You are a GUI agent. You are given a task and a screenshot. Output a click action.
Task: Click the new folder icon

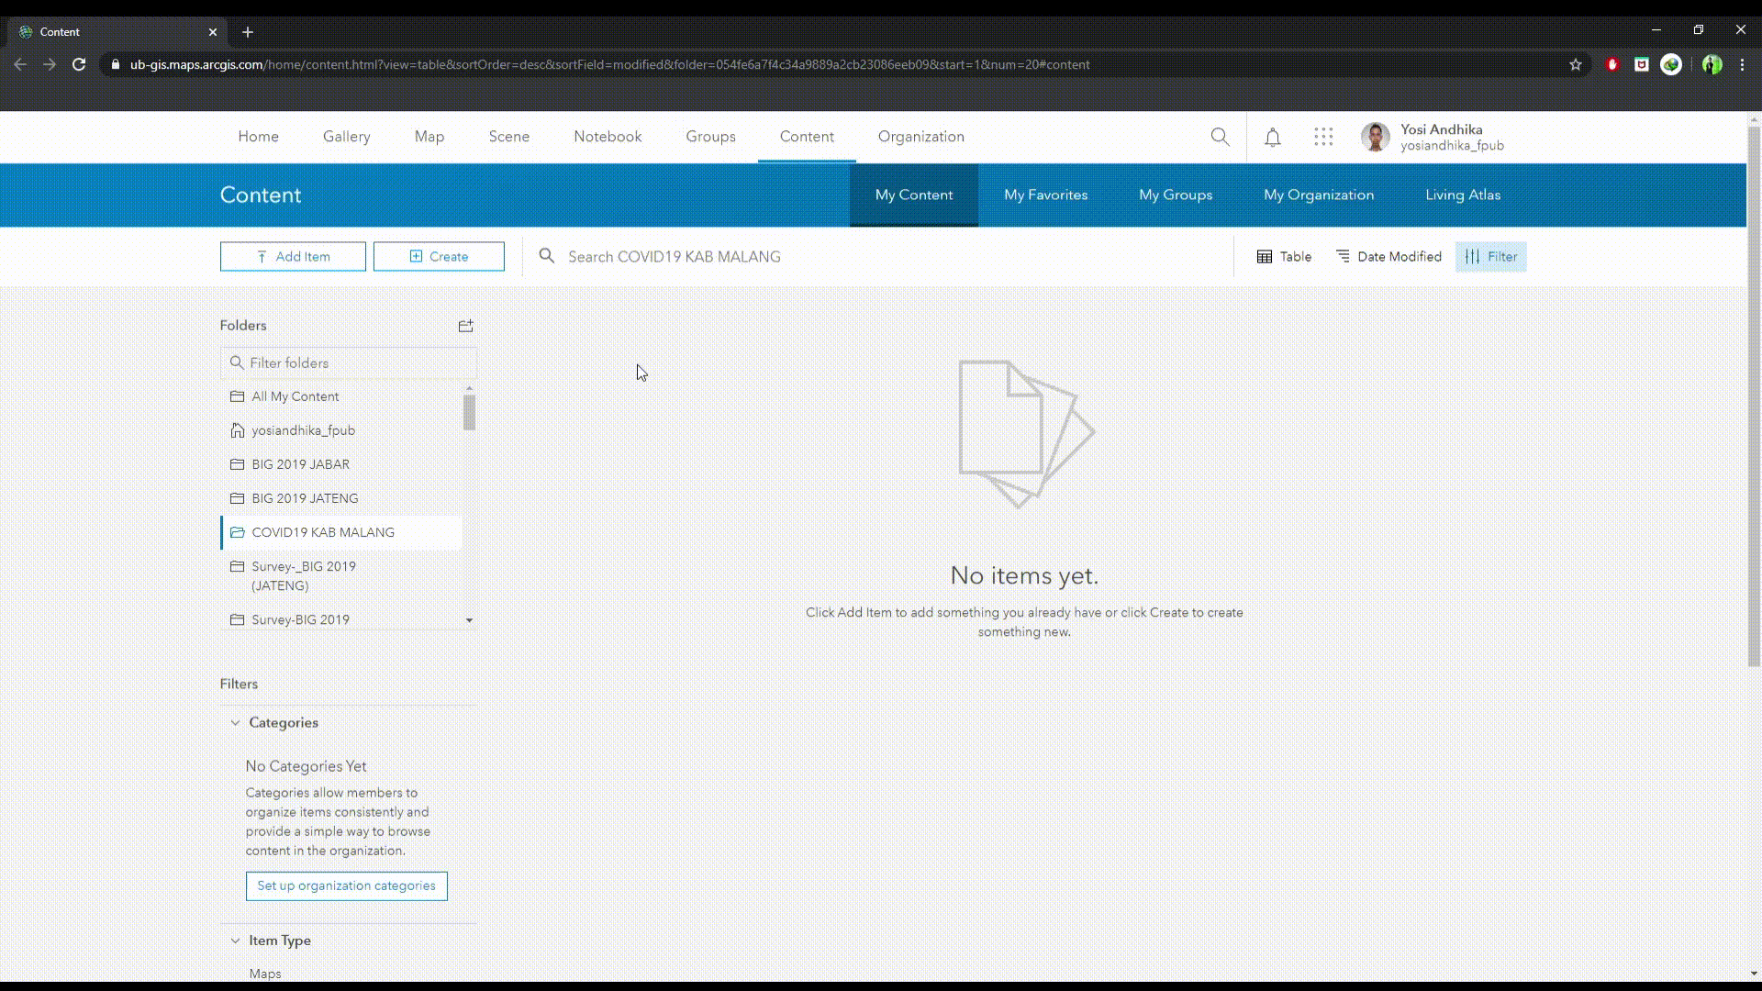tap(466, 326)
